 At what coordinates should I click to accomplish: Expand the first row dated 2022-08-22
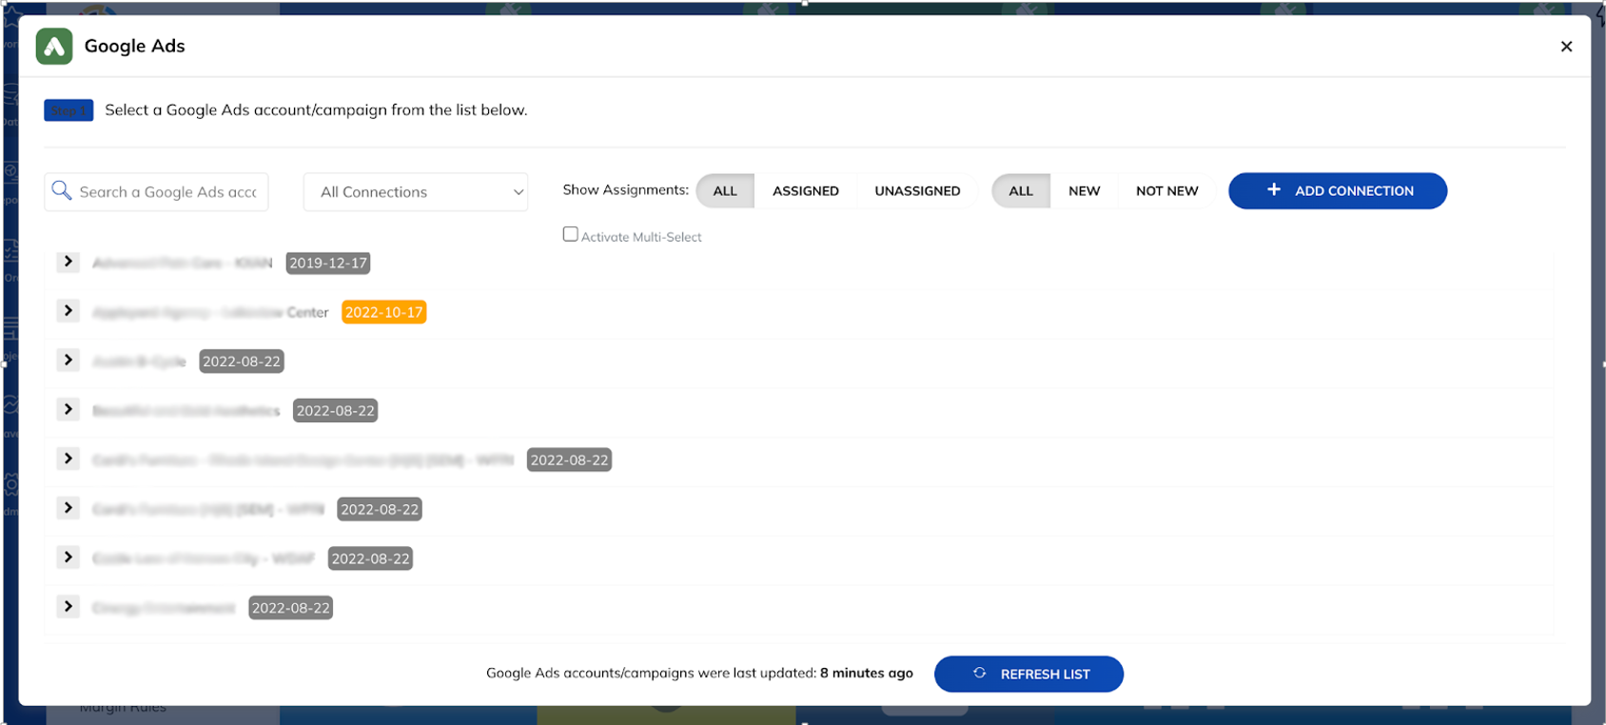[x=68, y=361]
